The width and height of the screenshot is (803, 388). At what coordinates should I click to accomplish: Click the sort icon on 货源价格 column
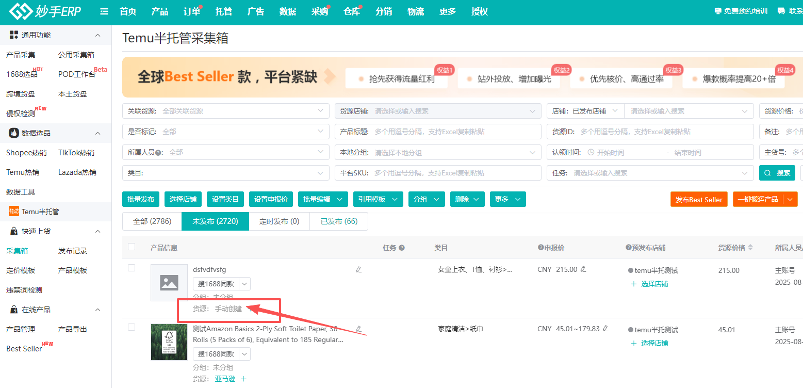[750, 248]
